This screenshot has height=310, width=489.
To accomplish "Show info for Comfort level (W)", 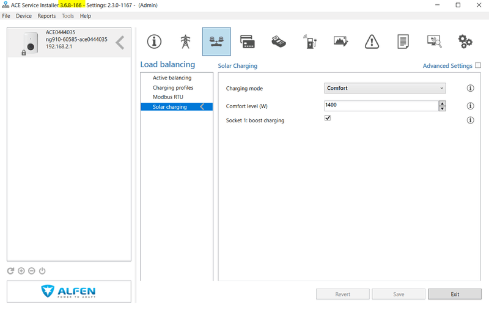I will [470, 106].
